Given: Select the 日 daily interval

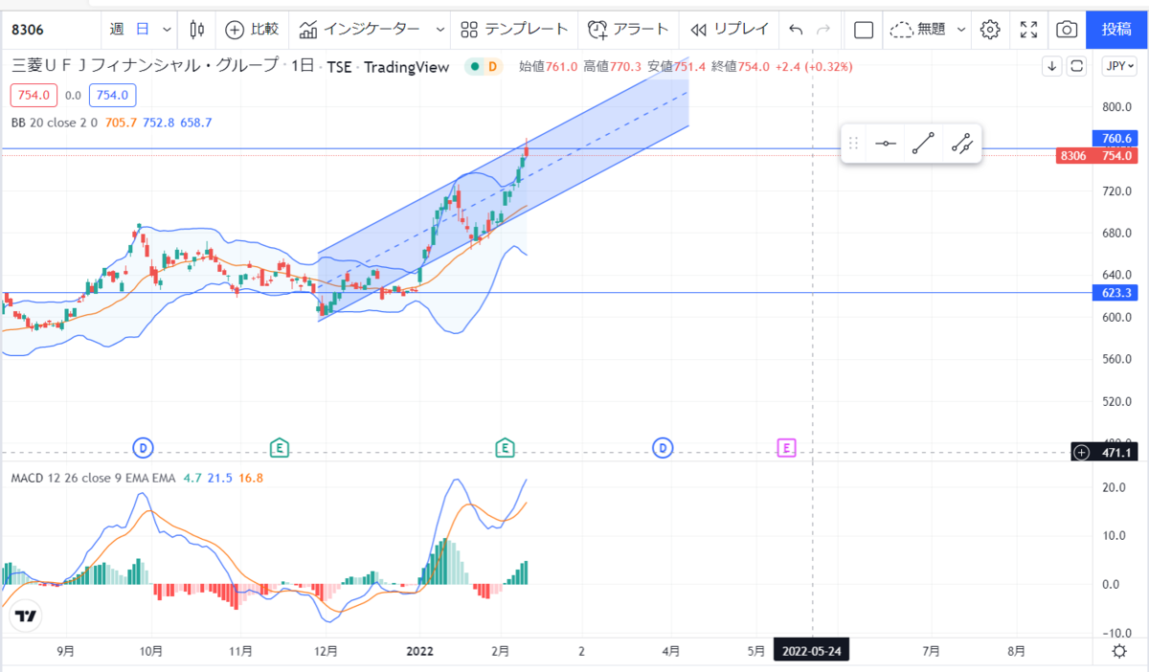Looking at the screenshot, I should pos(142,30).
